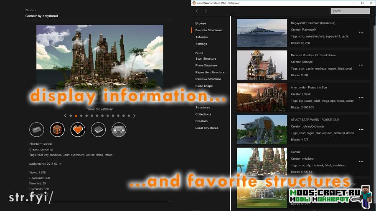Open the Settings sidebar item
Screen dimensions: 376x211
201,44
